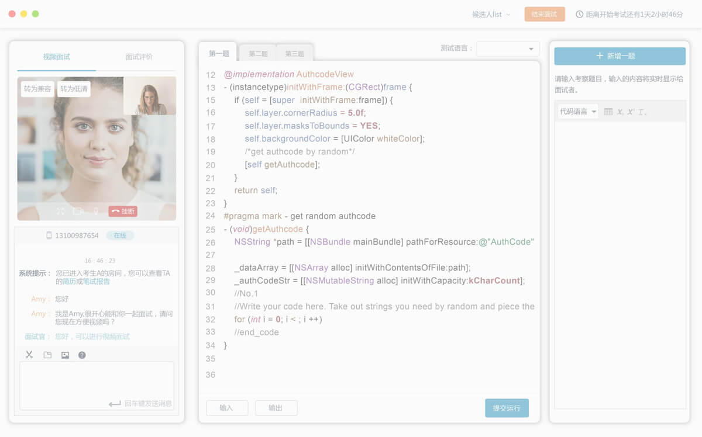
Task: Click the fullscreen icon on the video
Action: coord(60,211)
